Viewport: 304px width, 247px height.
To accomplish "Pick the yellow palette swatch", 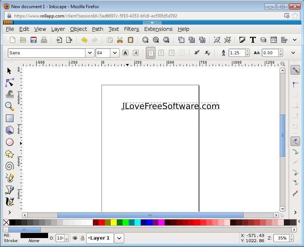I will [114, 222].
